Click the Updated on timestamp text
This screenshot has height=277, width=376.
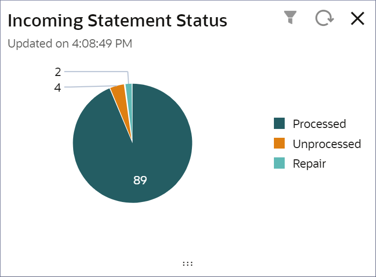coord(70,44)
